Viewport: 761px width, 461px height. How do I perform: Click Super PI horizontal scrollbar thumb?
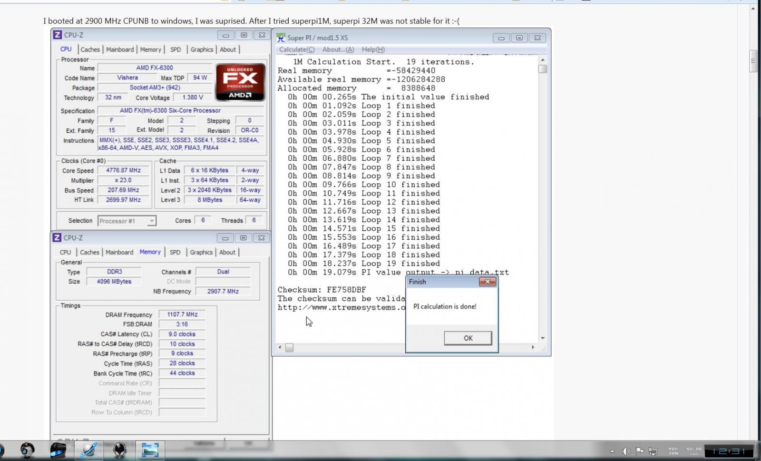[x=289, y=347]
